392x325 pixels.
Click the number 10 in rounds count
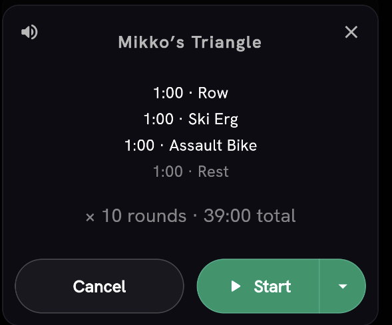pos(112,215)
